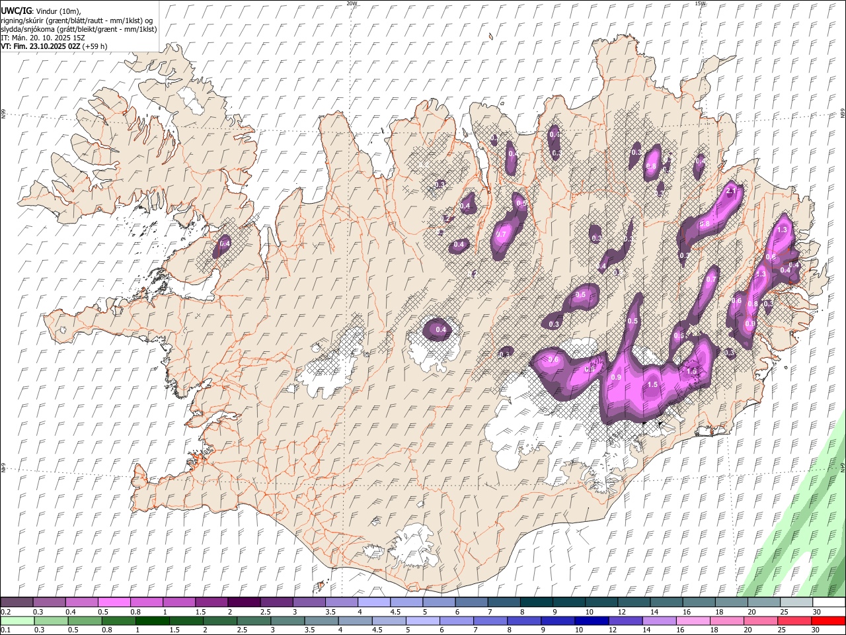Pick the white 30 swatch in snow legend

[x=829, y=602]
